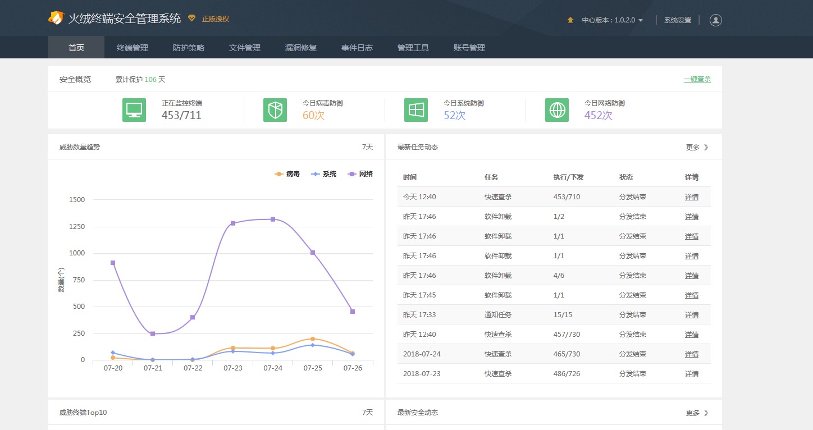813x430 pixels.
Task: Open 详情 for the 4/6 软件卸载 task
Action: pos(692,276)
